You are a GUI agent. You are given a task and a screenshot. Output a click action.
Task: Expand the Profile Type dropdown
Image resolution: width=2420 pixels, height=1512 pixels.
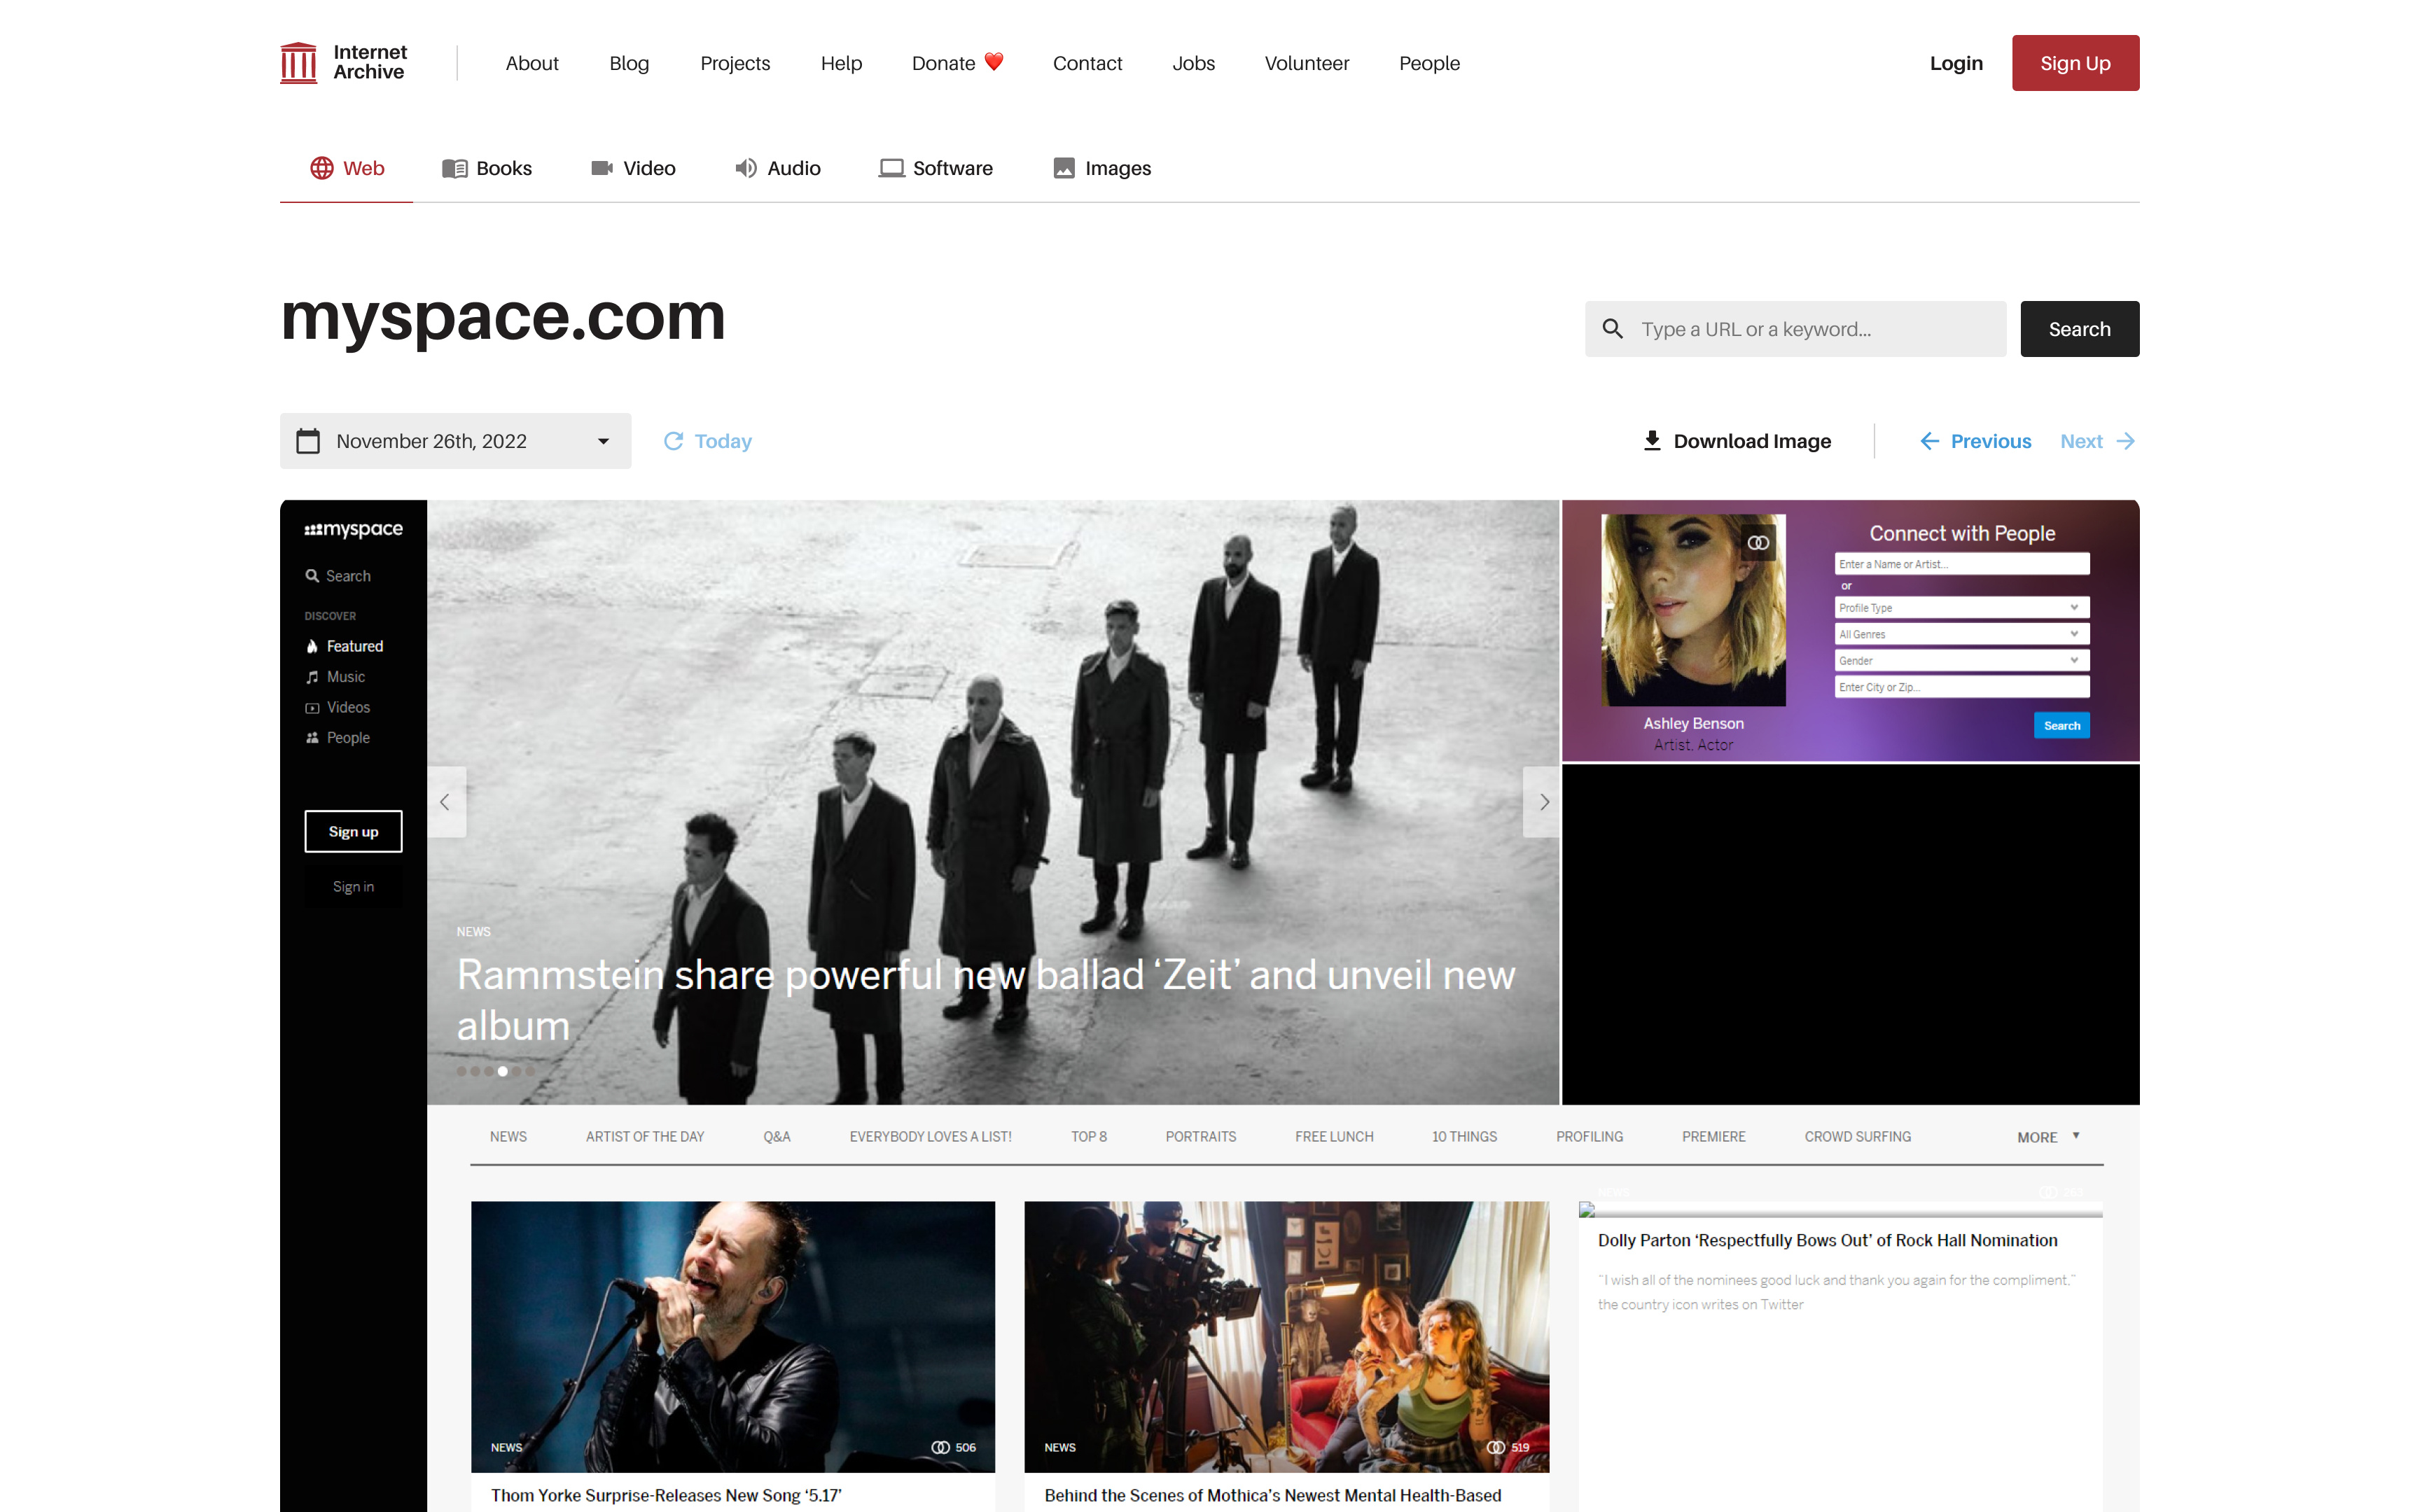click(1960, 607)
